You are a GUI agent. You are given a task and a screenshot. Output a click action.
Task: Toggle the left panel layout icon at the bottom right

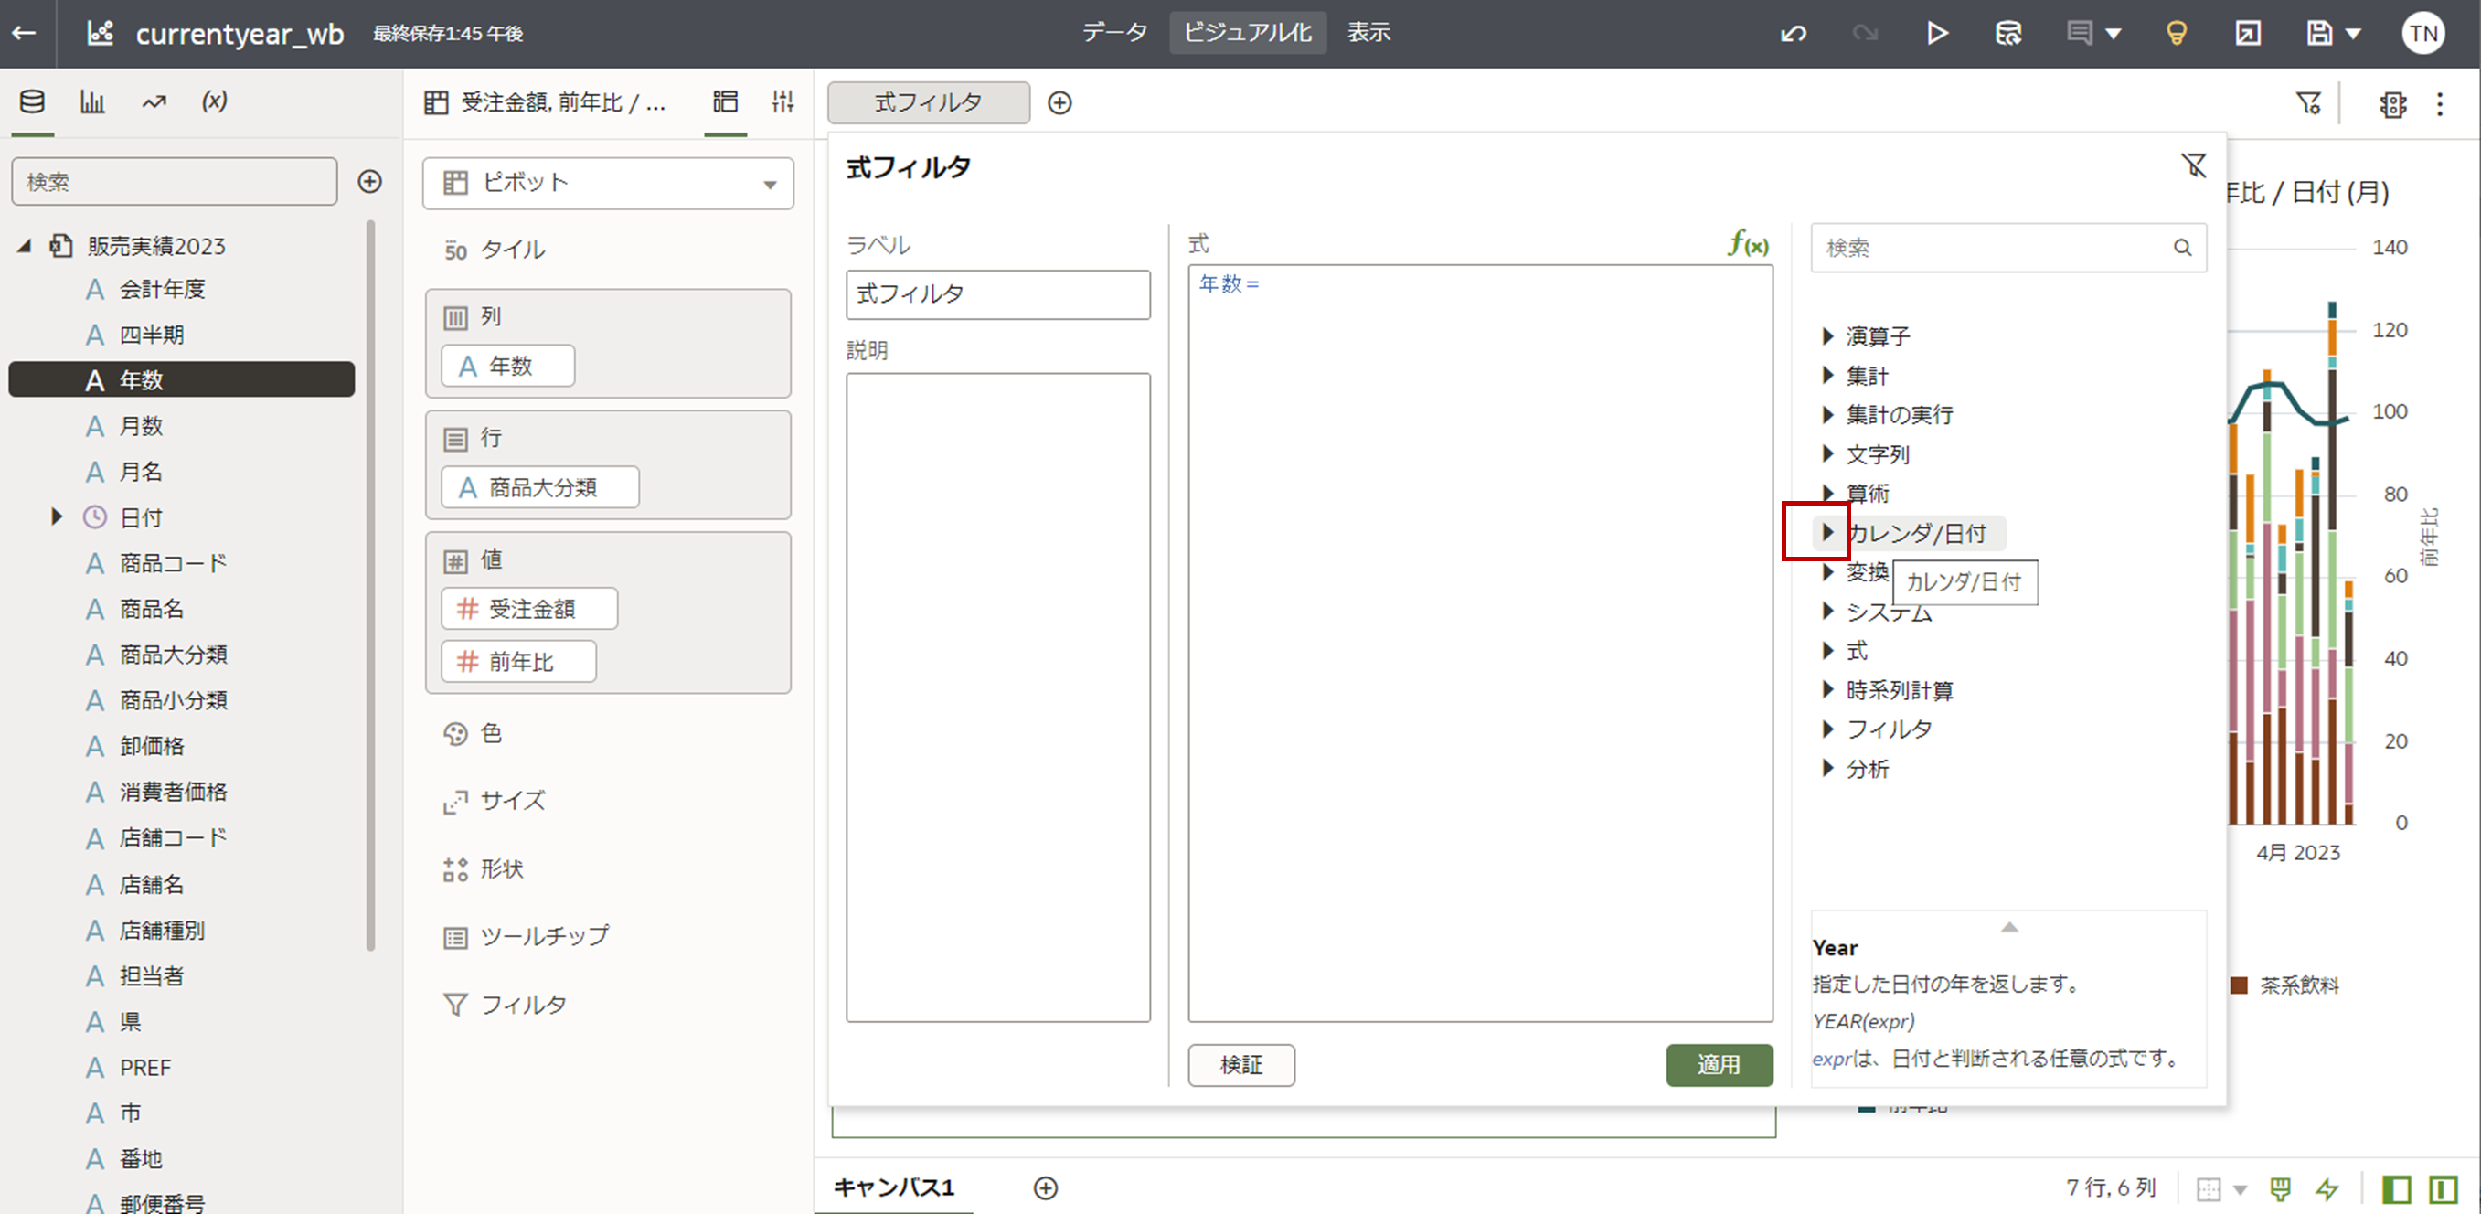point(2396,1189)
